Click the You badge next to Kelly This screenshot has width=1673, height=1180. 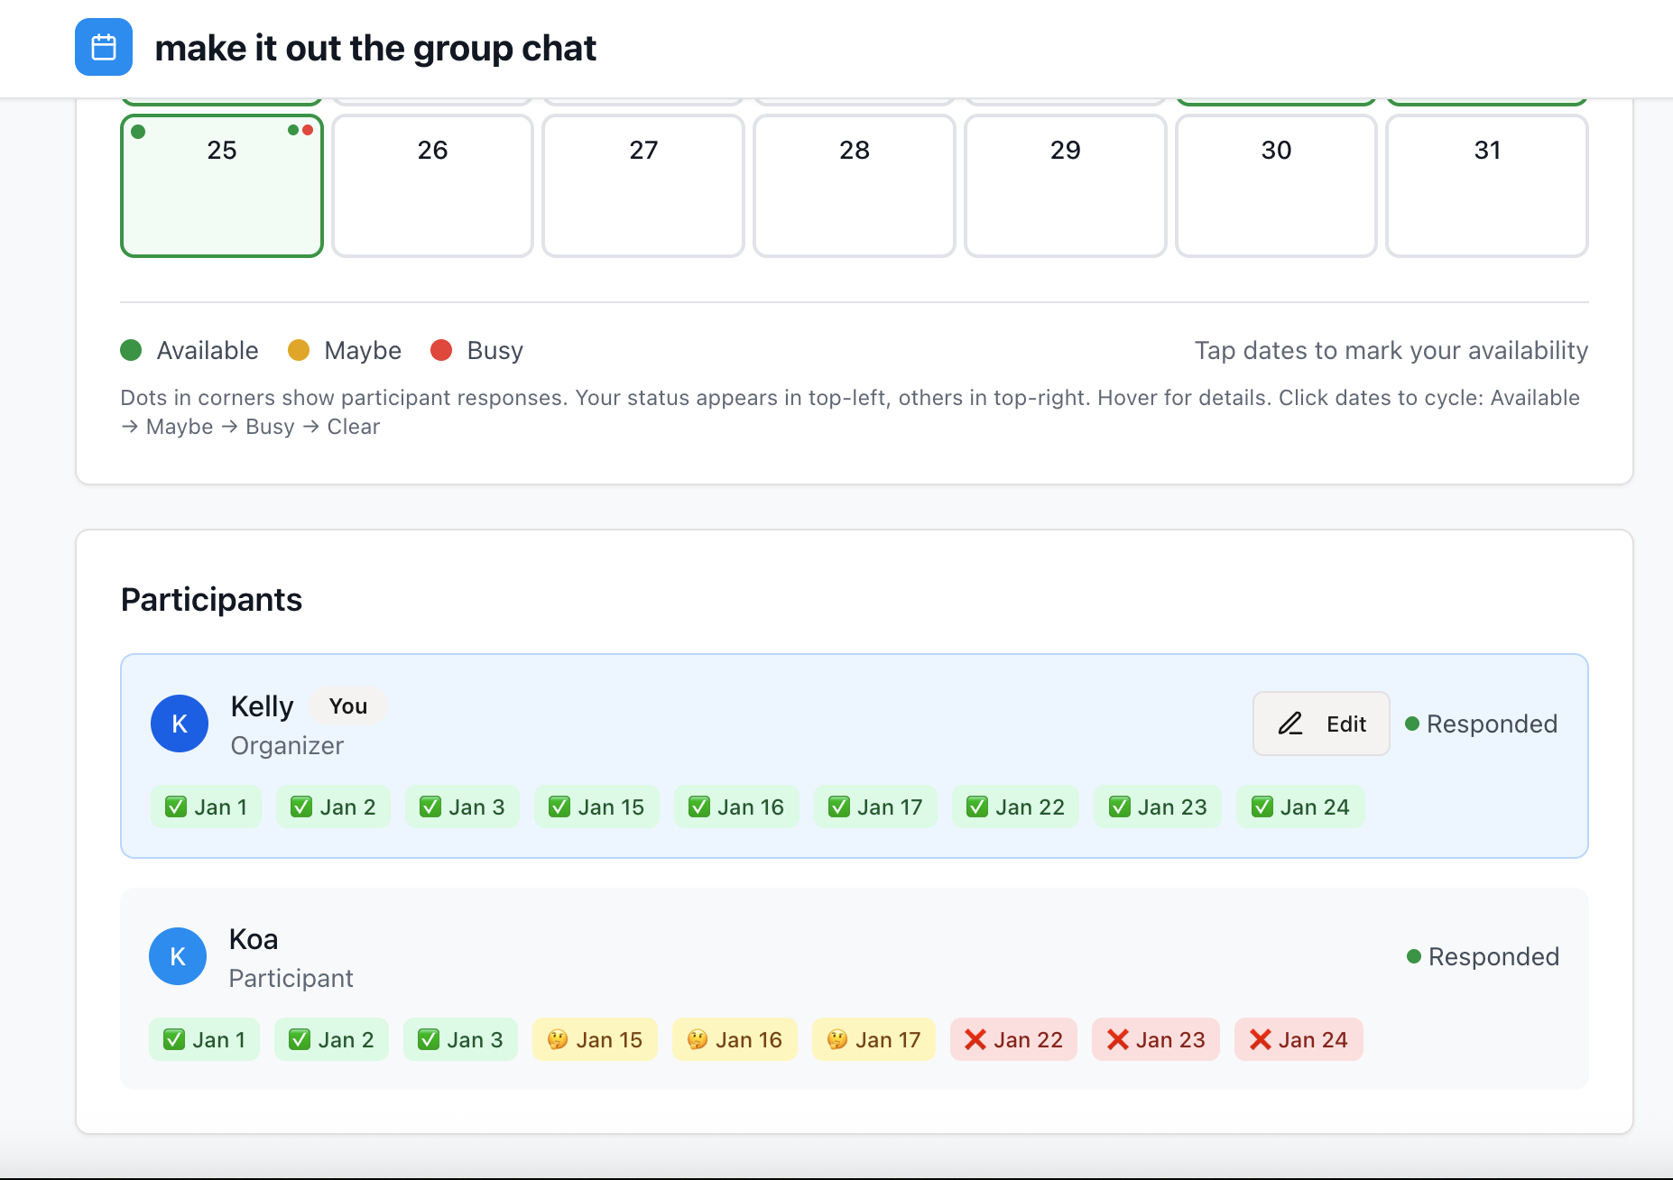pos(347,706)
